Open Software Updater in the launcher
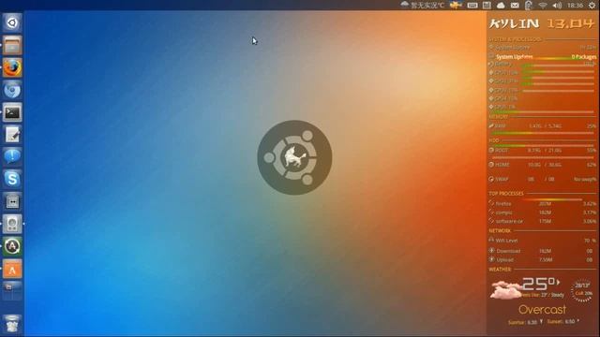Screen dimensions: 600x337 (x=12, y=246)
